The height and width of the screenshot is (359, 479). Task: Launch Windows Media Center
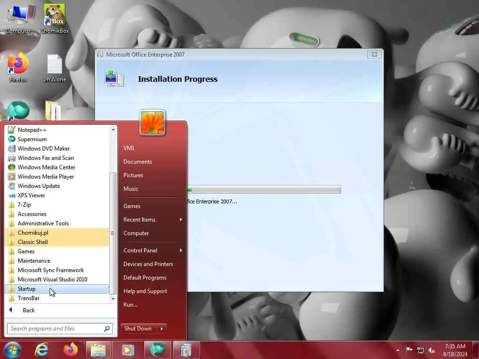coord(57,167)
